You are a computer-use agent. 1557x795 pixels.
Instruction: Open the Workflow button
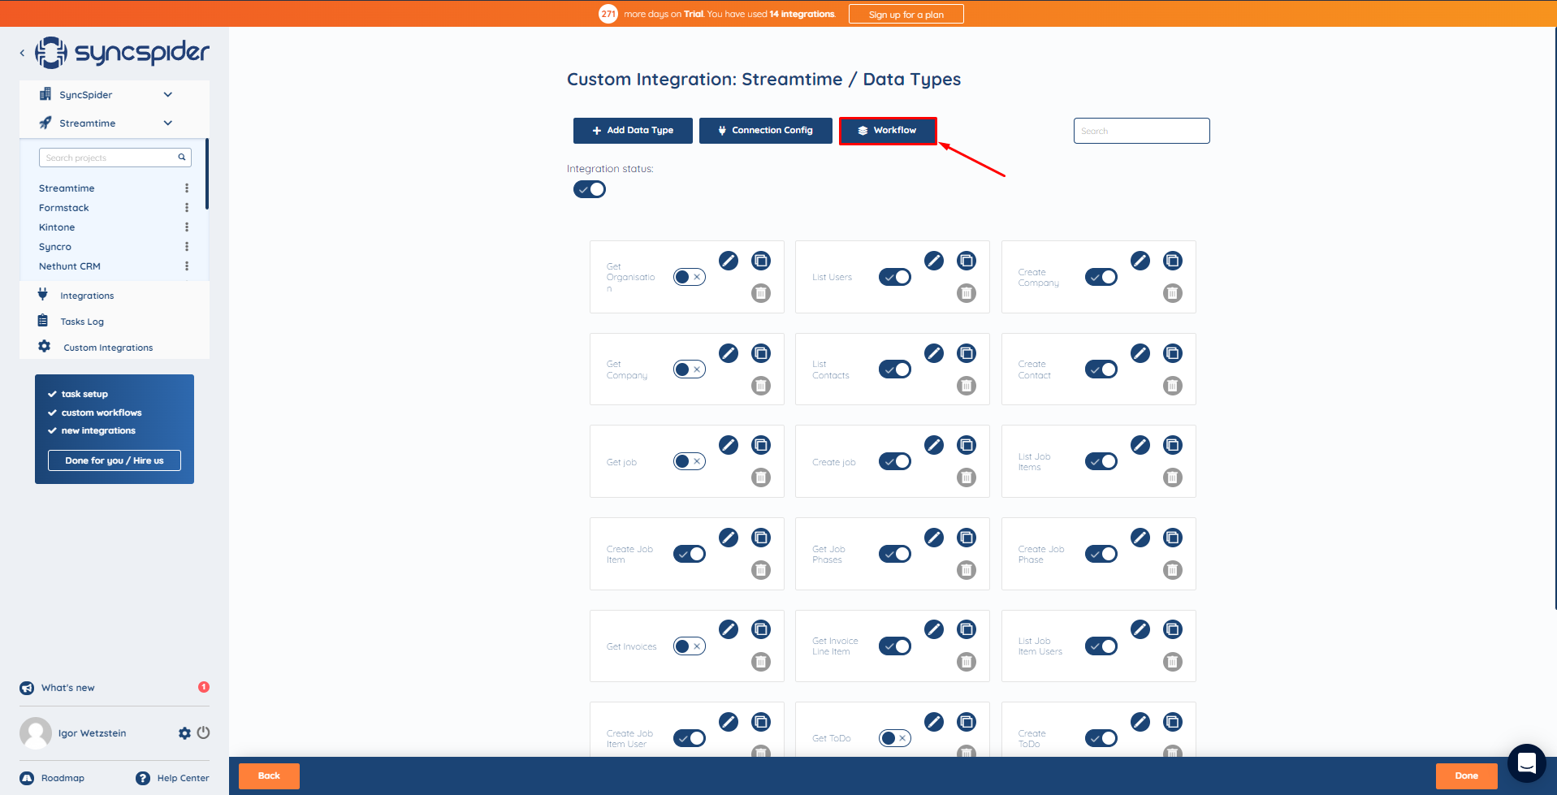pyautogui.click(x=888, y=131)
